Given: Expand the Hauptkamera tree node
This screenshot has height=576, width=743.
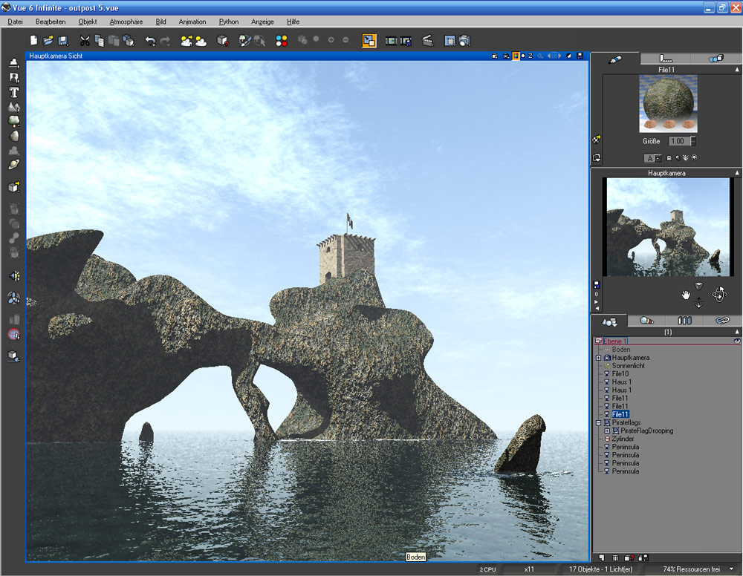Looking at the screenshot, I should point(598,358).
